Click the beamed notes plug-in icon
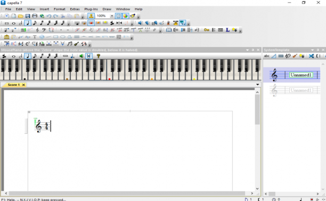 coord(70,44)
